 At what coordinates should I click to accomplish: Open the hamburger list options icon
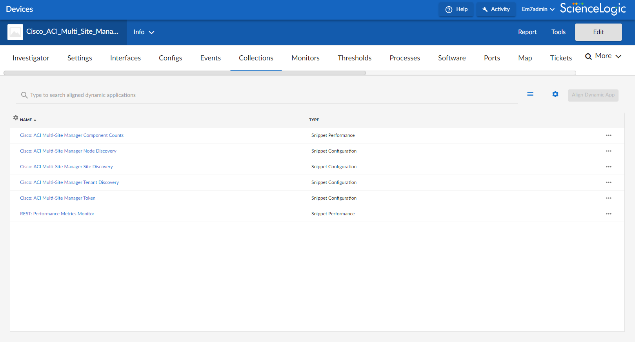[530, 94]
